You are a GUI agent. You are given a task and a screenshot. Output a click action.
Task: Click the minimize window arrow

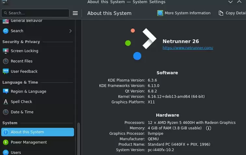tap(230, 2)
